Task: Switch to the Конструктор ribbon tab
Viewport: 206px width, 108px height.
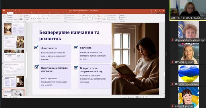Action: point(25,13)
